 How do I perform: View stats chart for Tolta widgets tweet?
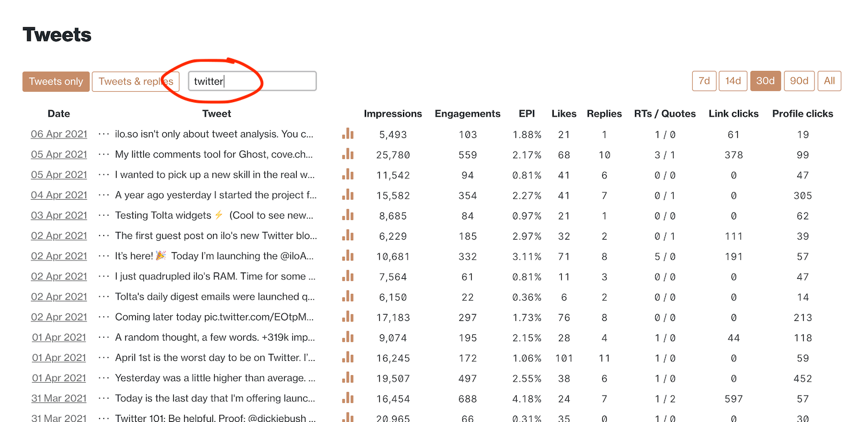pyautogui.click(x=348, y=215)
